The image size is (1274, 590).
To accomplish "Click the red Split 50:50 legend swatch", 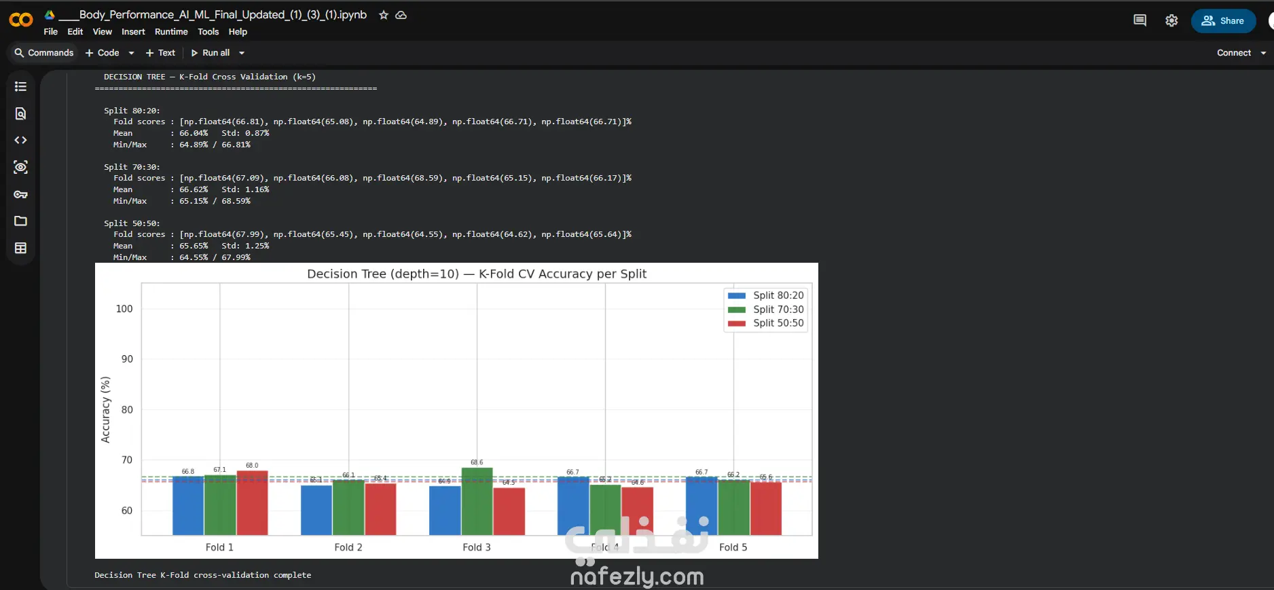I will (737, 323).
